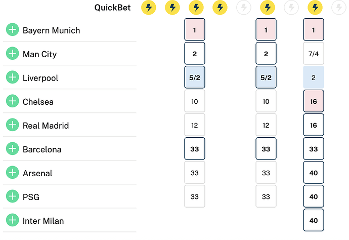The height and width of the screenshot is (240, 349).
Task: Add Bayern Munich with green plus icon
Action: click(x=13, y=29)
